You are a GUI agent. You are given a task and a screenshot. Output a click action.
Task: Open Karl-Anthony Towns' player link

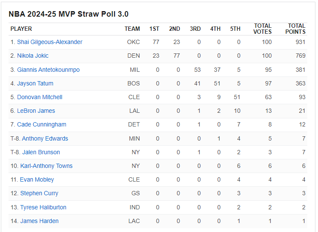46,166
